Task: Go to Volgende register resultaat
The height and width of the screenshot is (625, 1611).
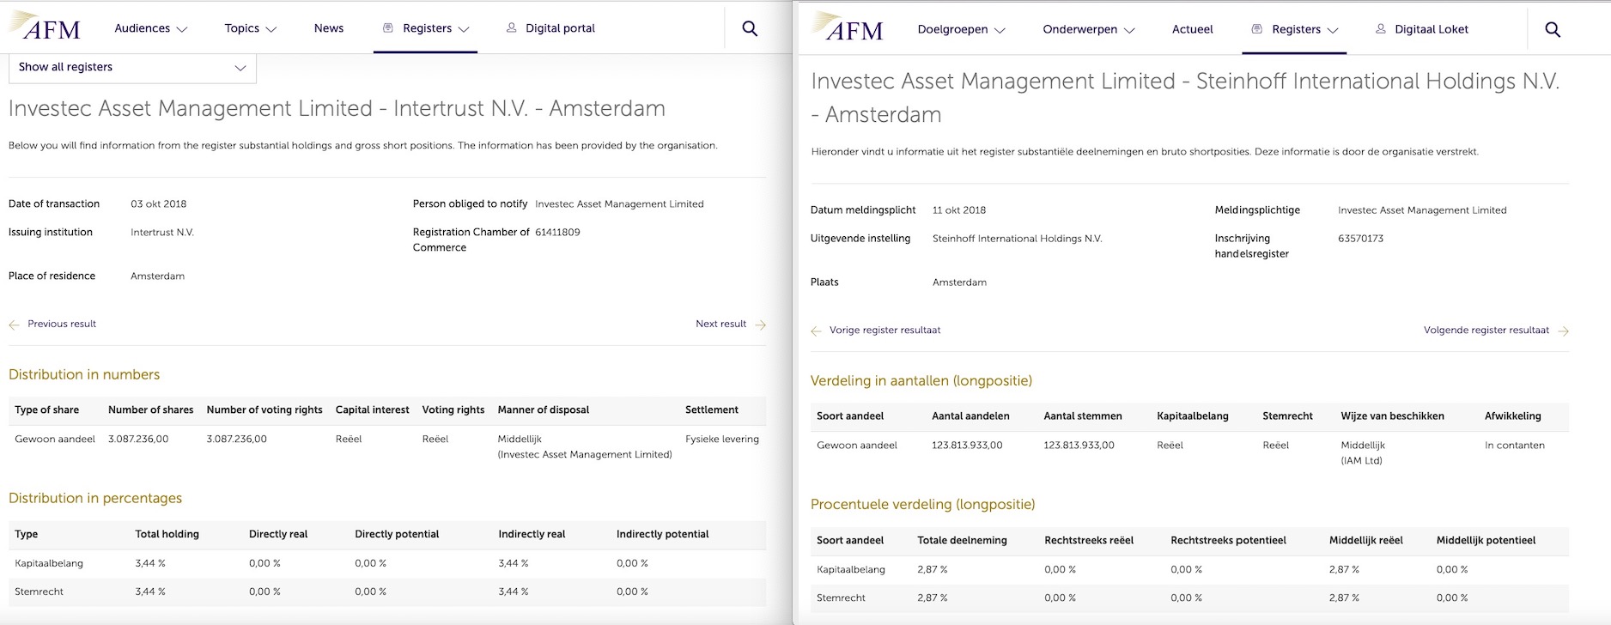Action: pyautogui.click(x=1486, y=330)
